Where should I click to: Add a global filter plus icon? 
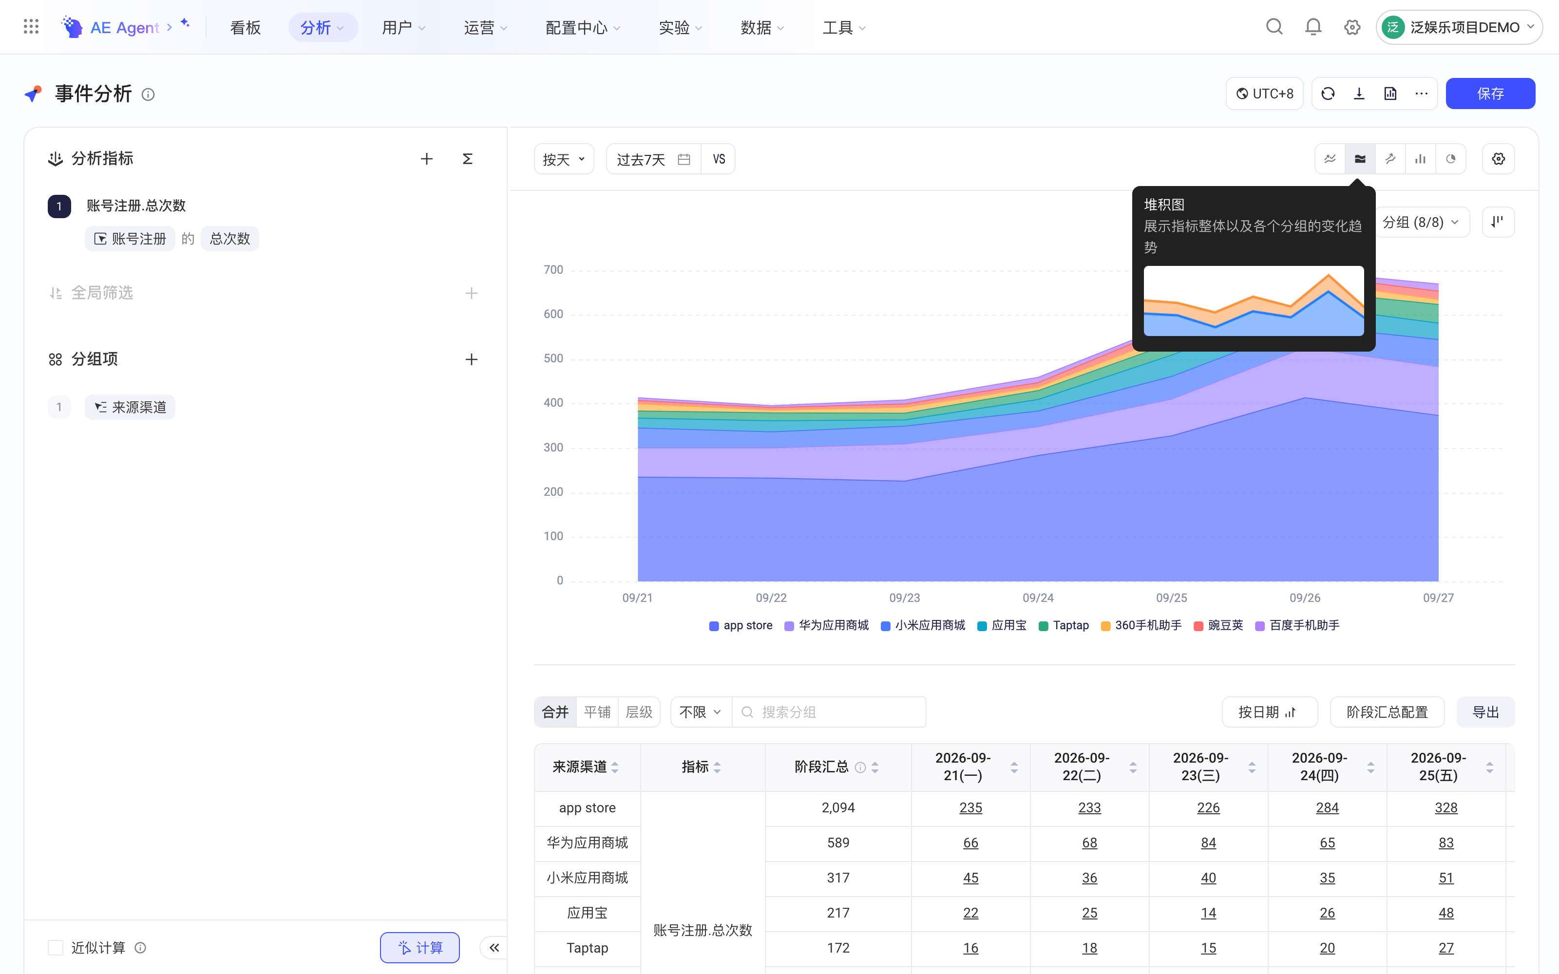point(472,294)
